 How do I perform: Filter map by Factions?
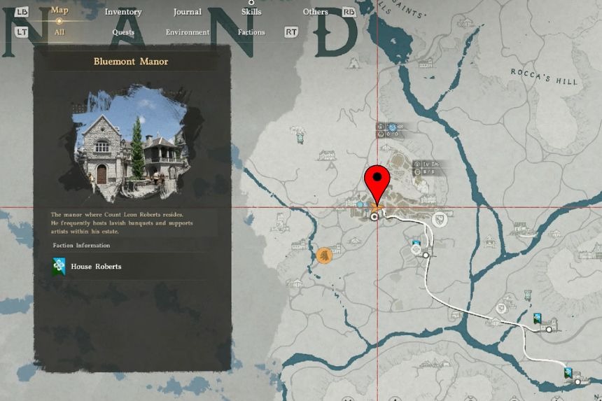coord(251,32)
